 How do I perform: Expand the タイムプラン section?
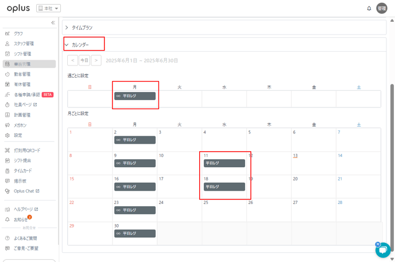(x=82, y=28)
